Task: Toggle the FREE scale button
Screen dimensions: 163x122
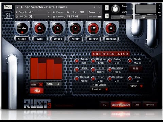Action: (135, 69)
